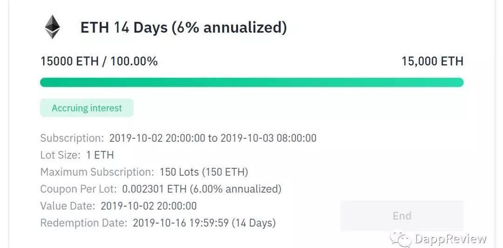Click the Coupon Per Lot label
Screen dimensions: 503x248
(x=78, y=189)
